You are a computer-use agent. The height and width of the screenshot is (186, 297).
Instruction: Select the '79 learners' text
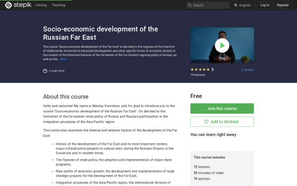click(198, 75)
